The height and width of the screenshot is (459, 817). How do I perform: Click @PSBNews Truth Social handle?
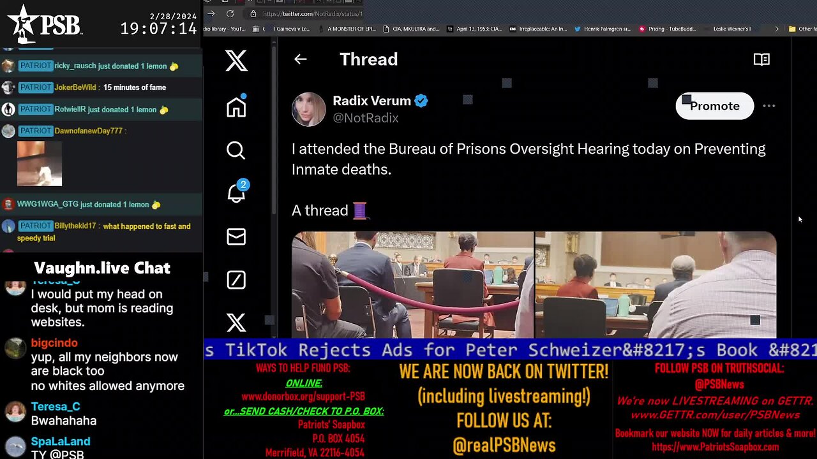pyautogui.click(x=718, y=384)
